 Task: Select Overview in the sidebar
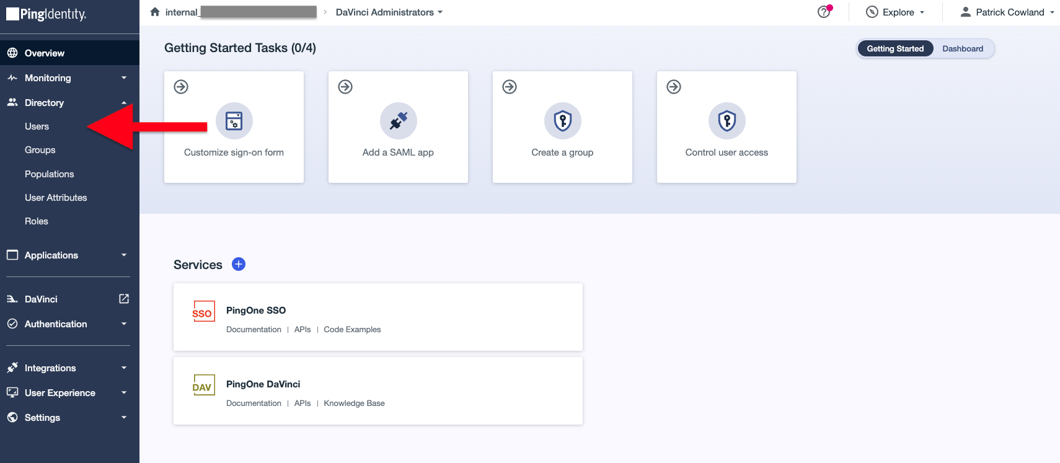pos(69,53)
